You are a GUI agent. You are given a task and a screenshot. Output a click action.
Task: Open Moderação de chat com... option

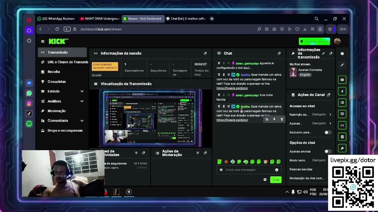tap(307, 178)
